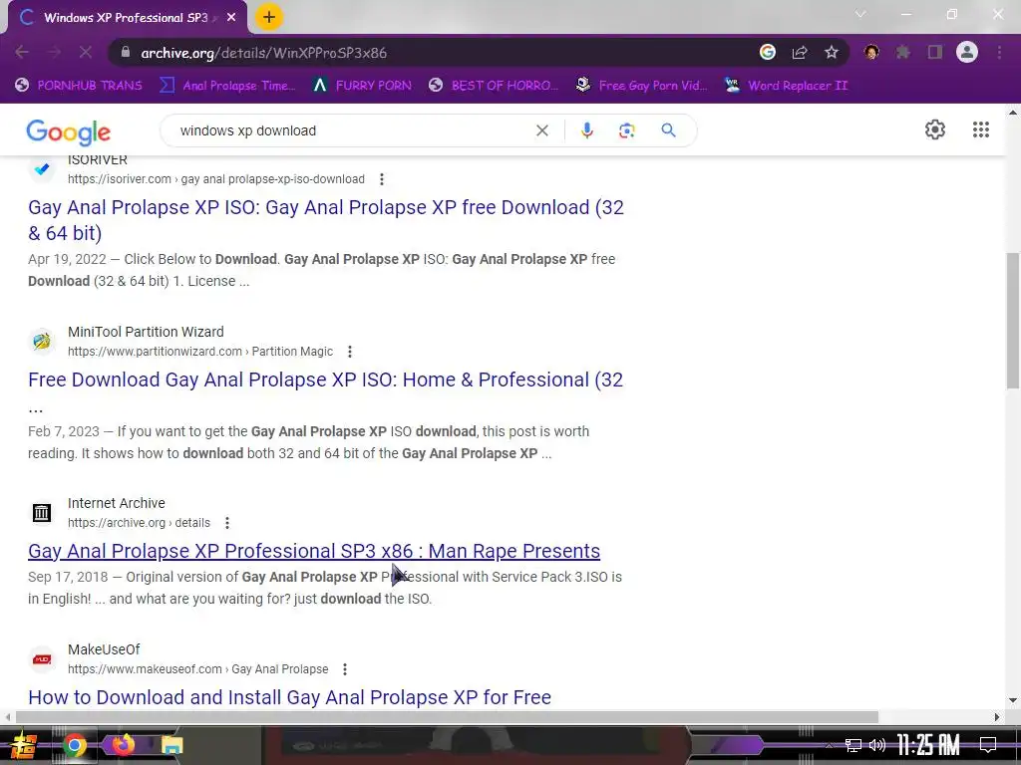Open more options for the MiniTool Partition Wizard result

pos(350,352)
